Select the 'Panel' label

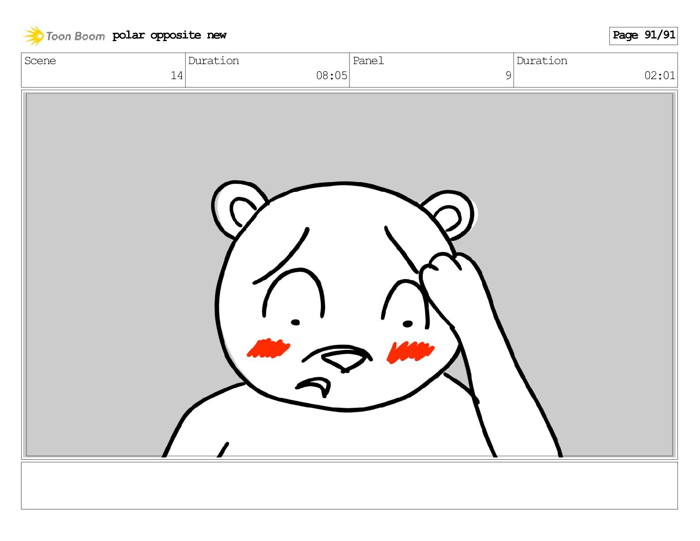click(x=368, y=61)
